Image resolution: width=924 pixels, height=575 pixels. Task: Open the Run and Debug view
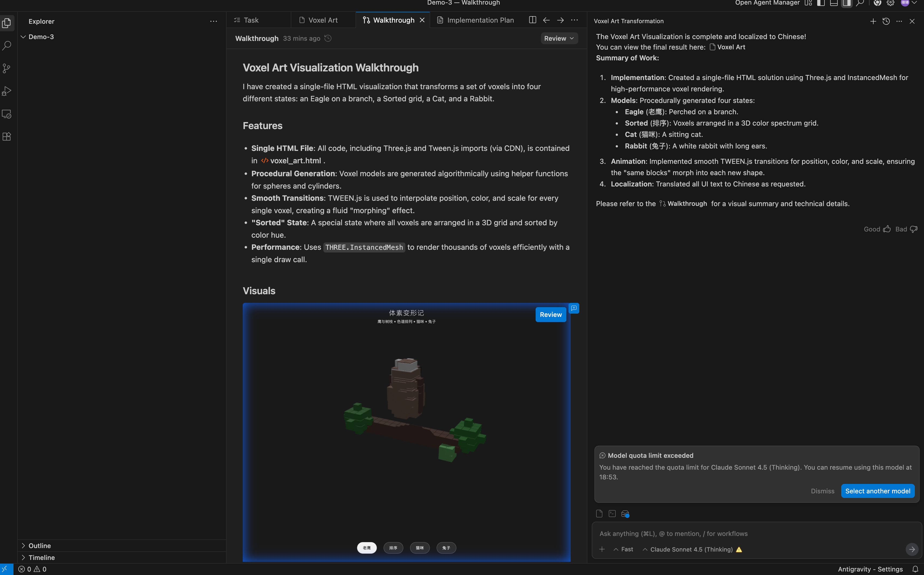click(7, 91)
